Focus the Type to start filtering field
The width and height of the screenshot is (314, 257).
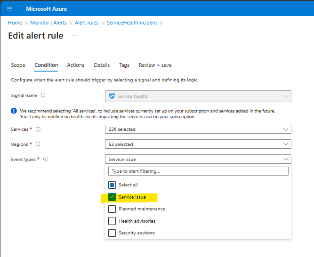[198, 171]
